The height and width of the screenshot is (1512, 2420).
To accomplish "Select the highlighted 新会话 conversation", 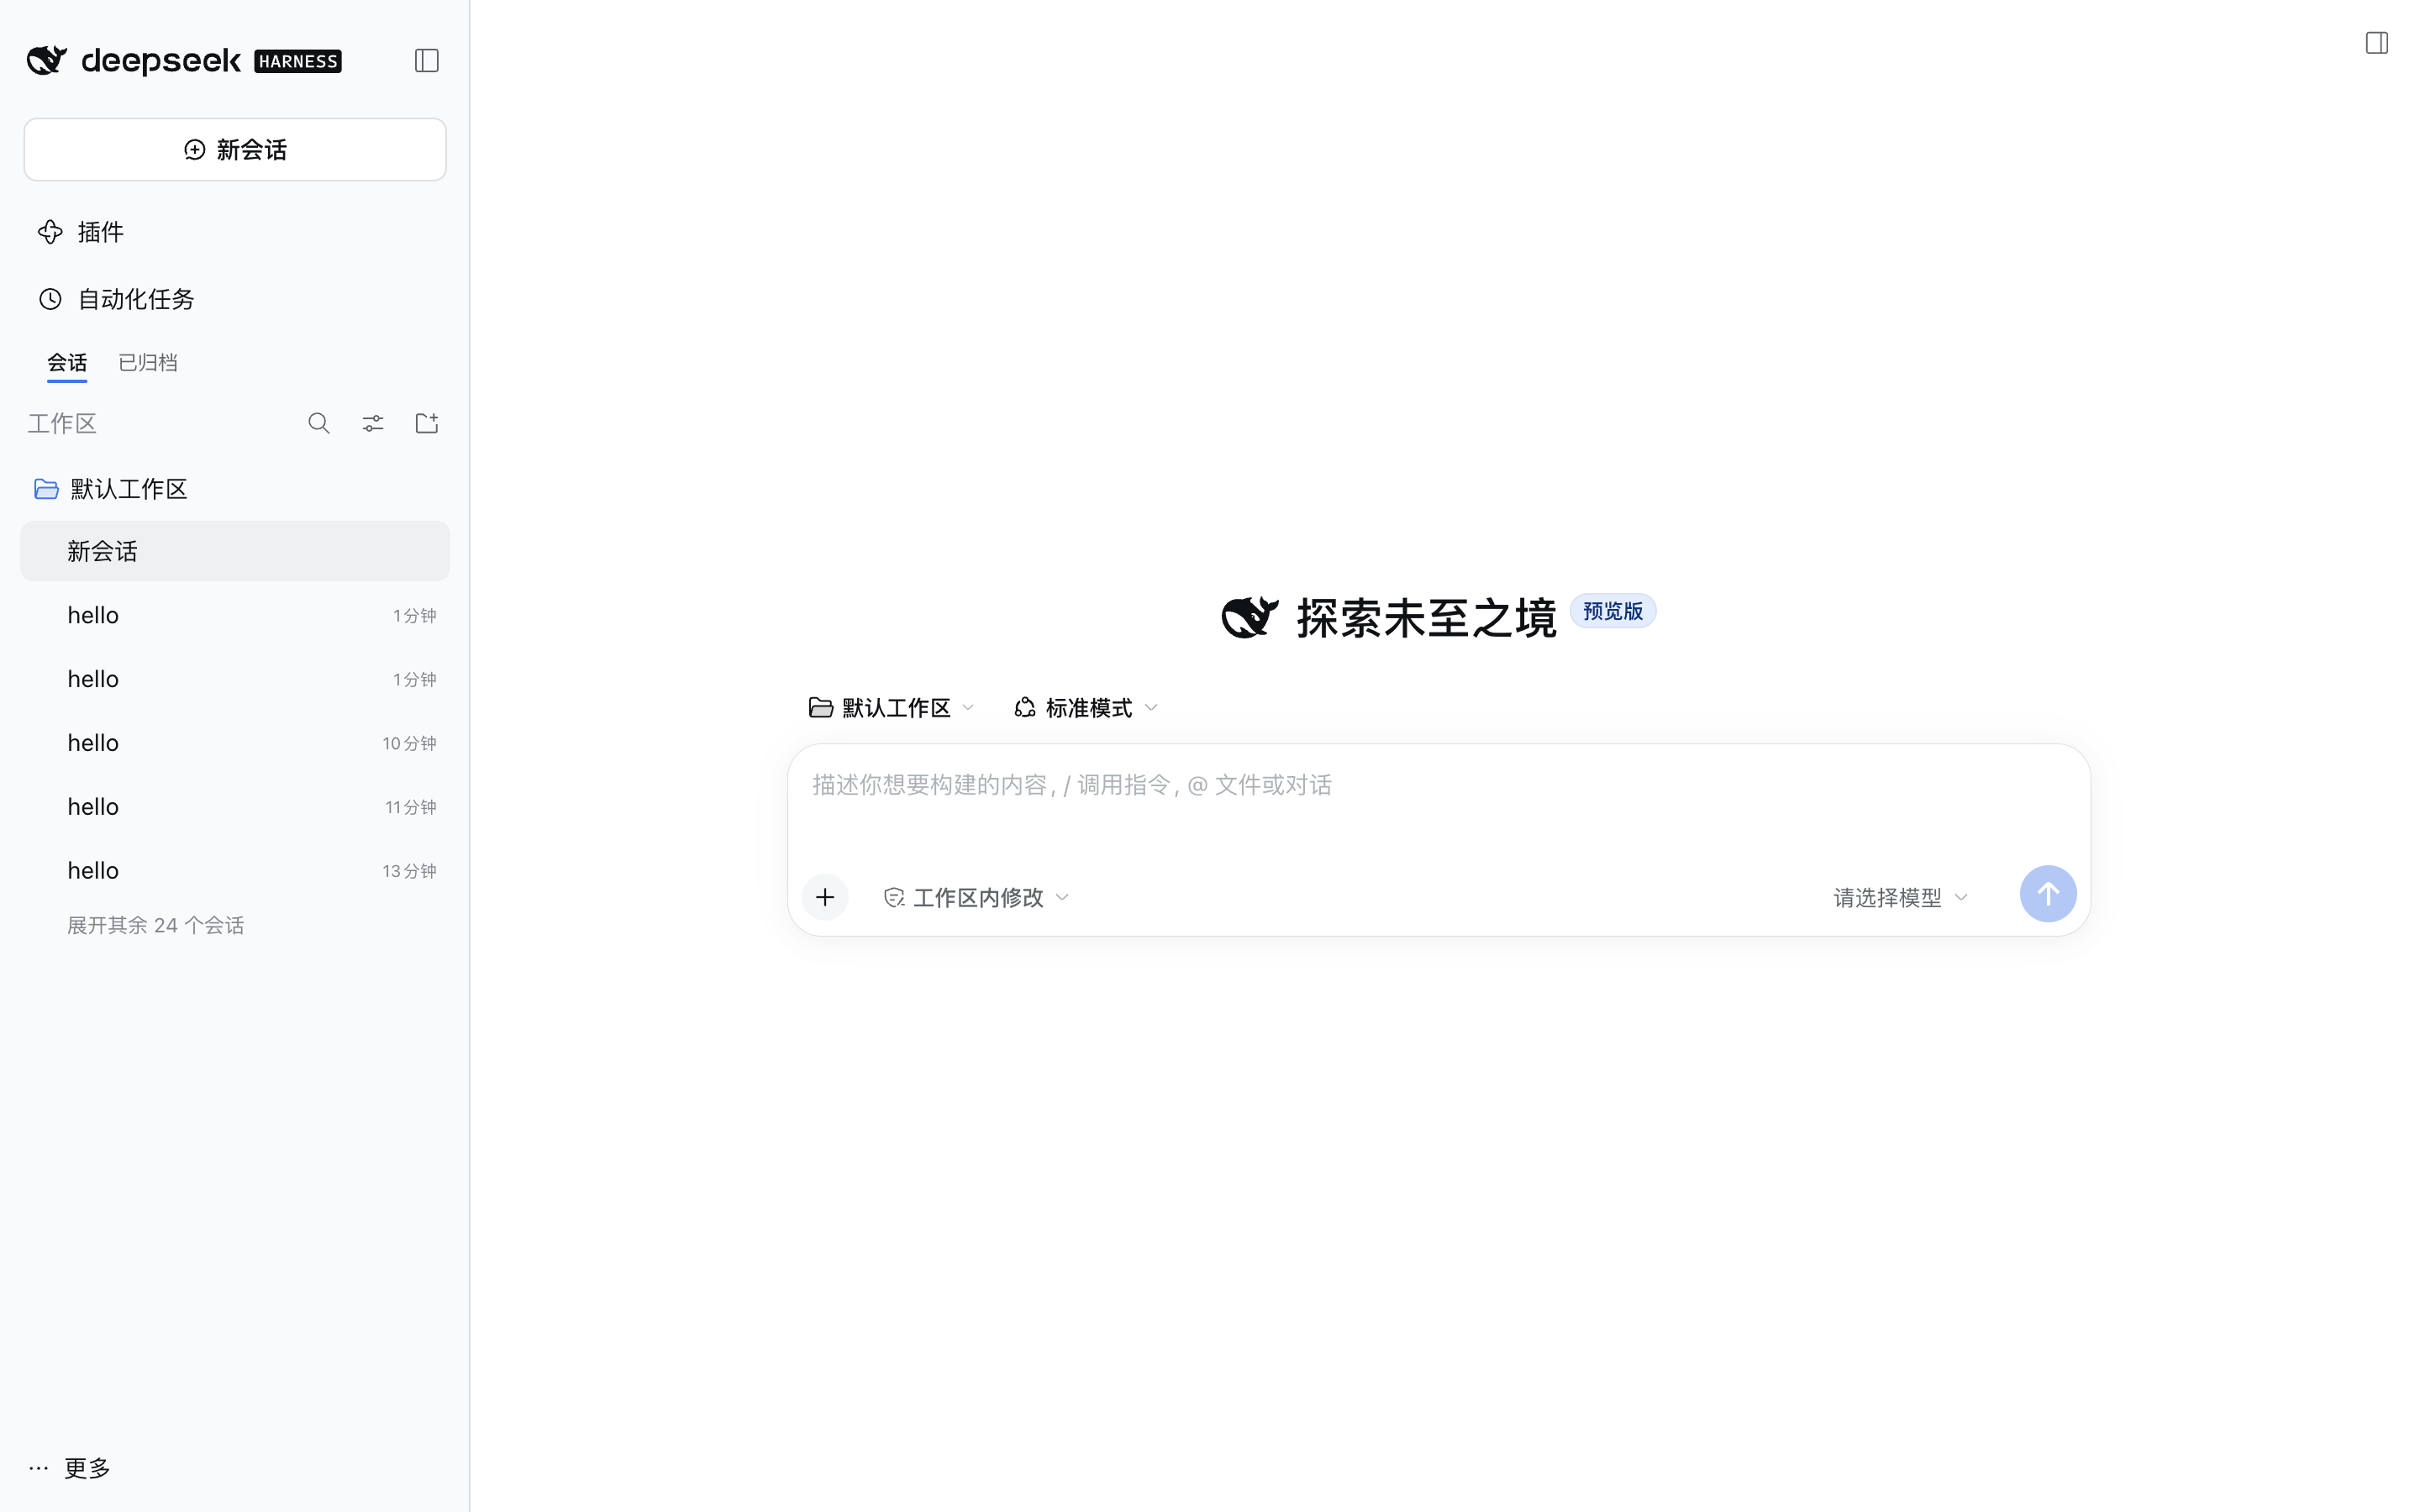I will click(x=235, y=551).
